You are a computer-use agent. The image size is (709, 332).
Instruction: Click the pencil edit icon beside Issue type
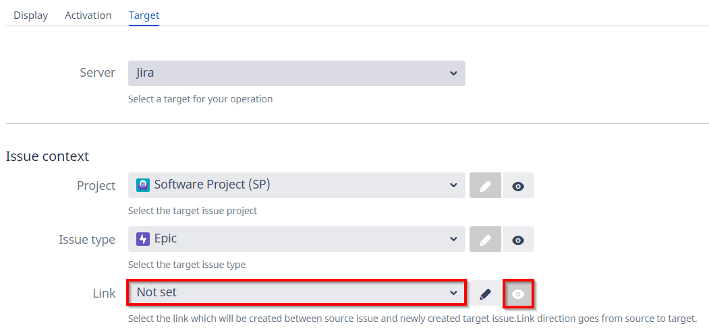485,240
